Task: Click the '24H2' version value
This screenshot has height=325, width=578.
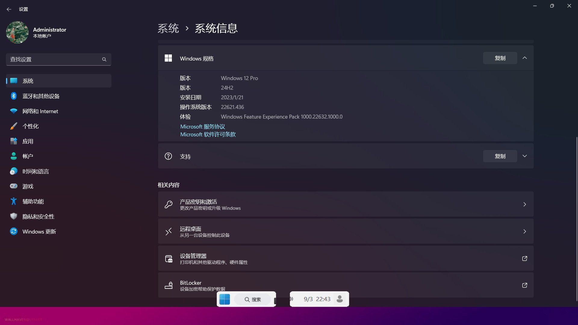Action: [227, 88]
